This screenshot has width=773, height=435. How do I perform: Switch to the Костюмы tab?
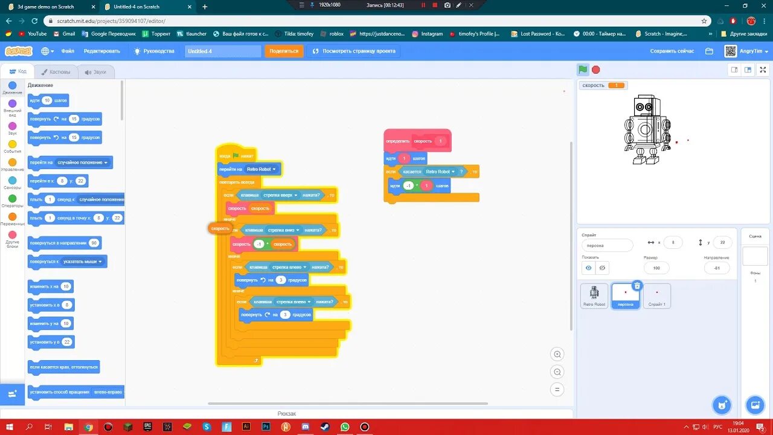(x=56, y=72)
